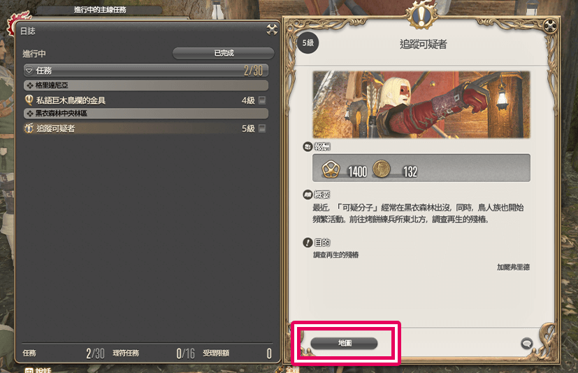
Task: Toggle the checkbox for 私語巨木鳥欄的金具 quest
Action: click(262, 100)
